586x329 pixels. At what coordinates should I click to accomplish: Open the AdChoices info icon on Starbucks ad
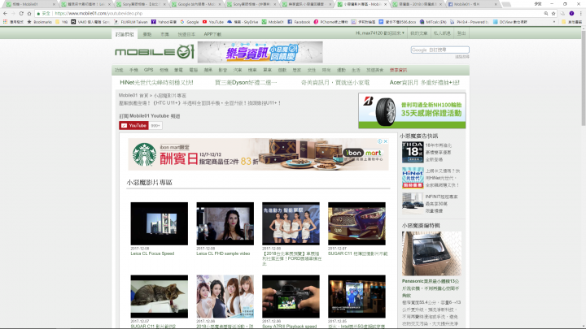380,141
